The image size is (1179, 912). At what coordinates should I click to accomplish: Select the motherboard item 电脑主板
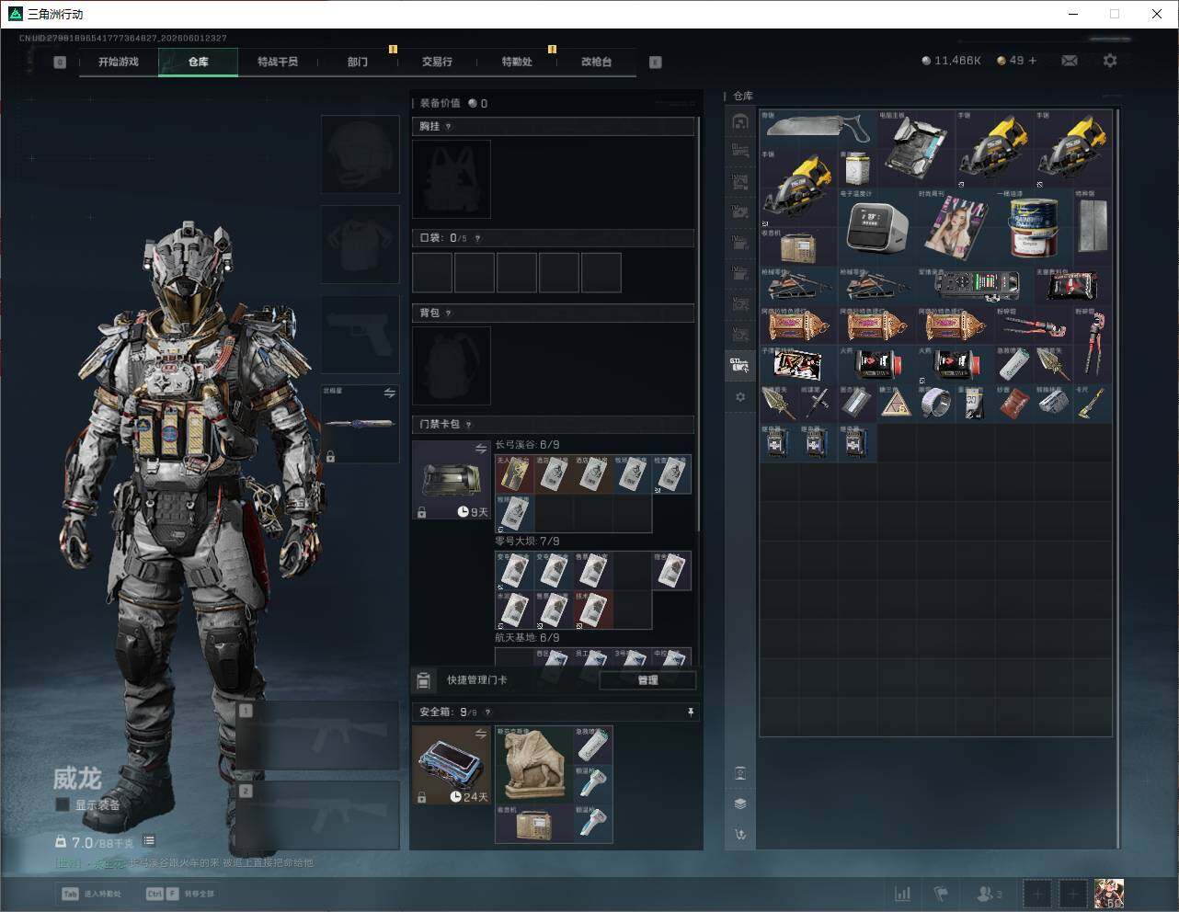916,149
